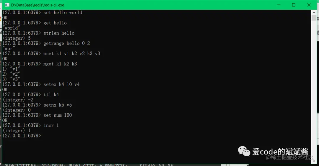
Task: Click the scrollbar down arrow
Action: click(314, 161)
